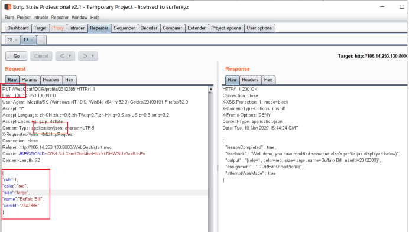Select the response Hex tab

click(x=268, y=79)
